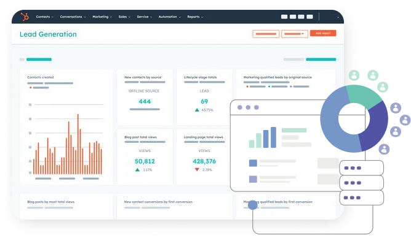Click the Lead Generation dashboard title

point(48,34)
